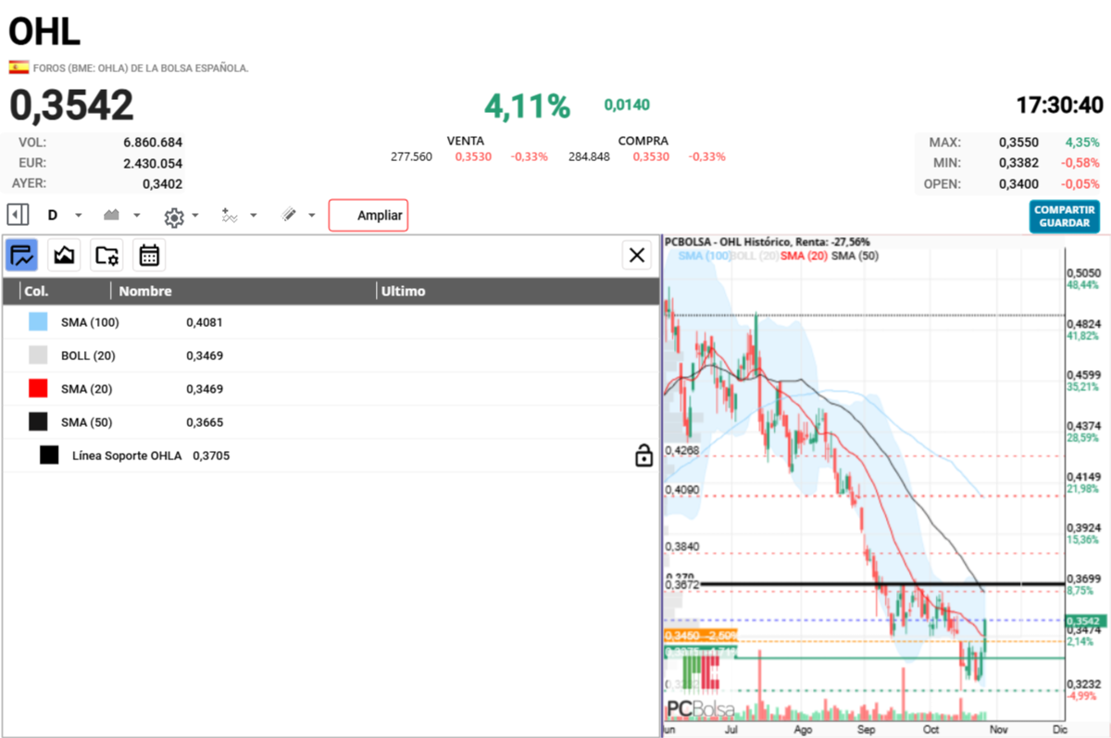Select the drawing pencil tool
This screenshot has width=1111, height=738.
click(x=289, y=215)
